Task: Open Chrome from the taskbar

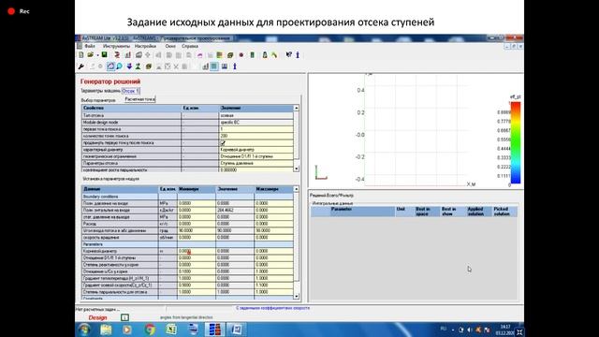Action: pos(150,330)
